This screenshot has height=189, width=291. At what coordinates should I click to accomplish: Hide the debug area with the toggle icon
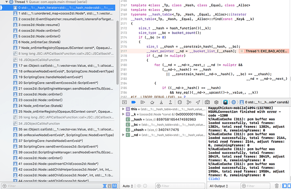[x=124, y=102]
